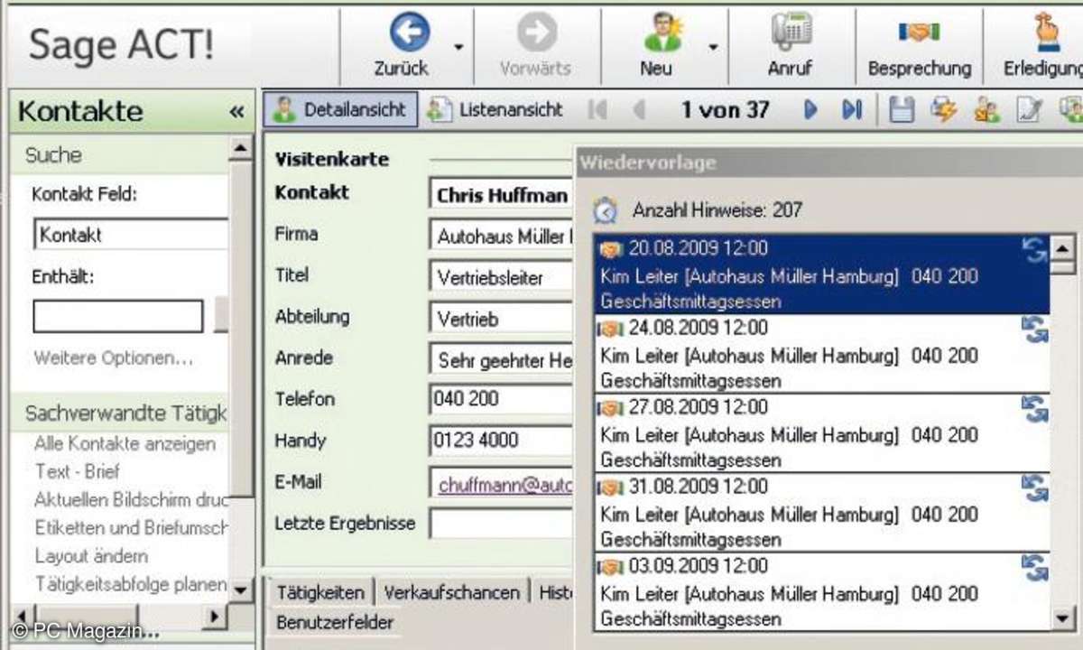
Task: Start a call with the Anruf phone icon
Action: (x=791, y=32)
